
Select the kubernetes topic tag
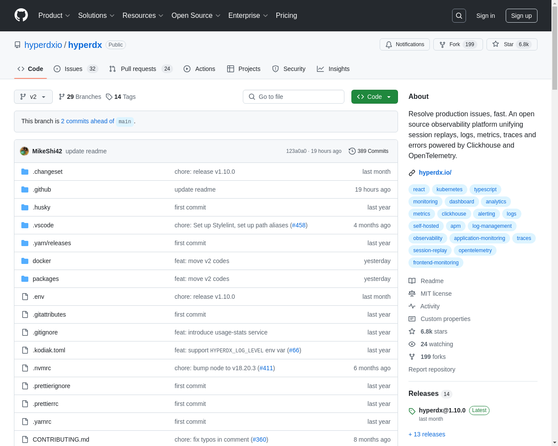tap(449, 189)
